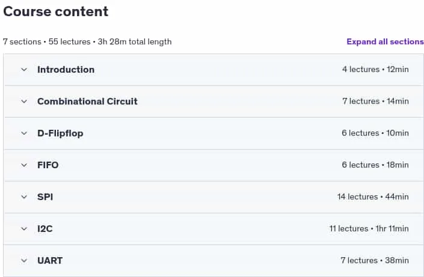Expand the SPI section heading
This screenshot has height=277, width=424.
click(x=45, y=197)
